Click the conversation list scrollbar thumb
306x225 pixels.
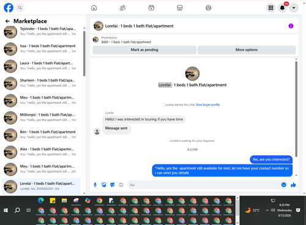click(84, 54)
